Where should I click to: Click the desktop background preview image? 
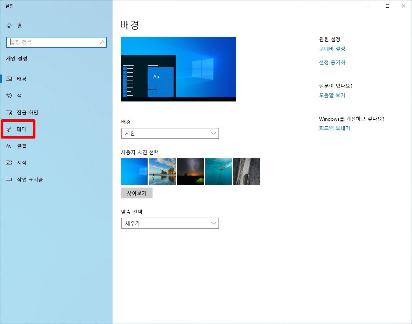coord(178,69)
